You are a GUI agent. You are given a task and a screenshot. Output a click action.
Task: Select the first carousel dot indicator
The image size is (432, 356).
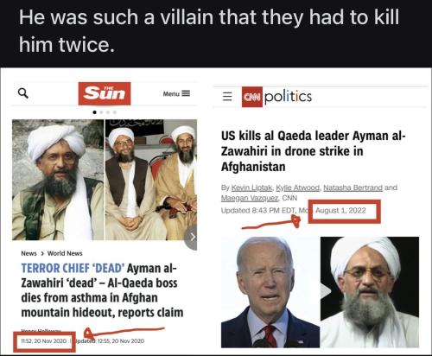[x=94, y=112]
